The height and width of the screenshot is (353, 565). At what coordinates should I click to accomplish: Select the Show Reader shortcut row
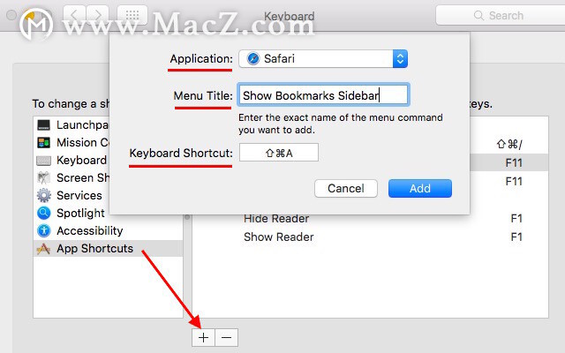[371, 237]
